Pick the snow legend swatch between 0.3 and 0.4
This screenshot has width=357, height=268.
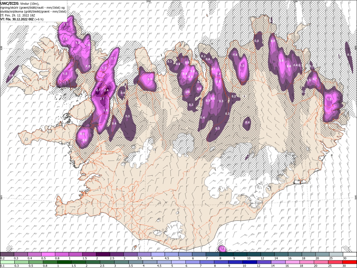tap(21, 254)
